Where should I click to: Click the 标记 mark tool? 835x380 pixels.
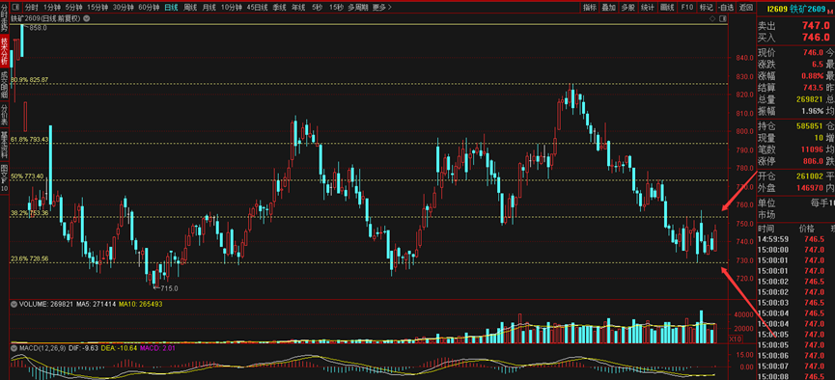(706, 8)
